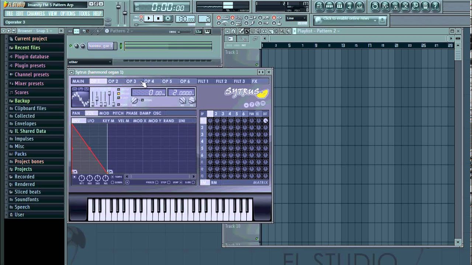The width and height of the screenshot is (472, 265).
Task: Click the tempo display showing 130.000
Action: (186, 19)
